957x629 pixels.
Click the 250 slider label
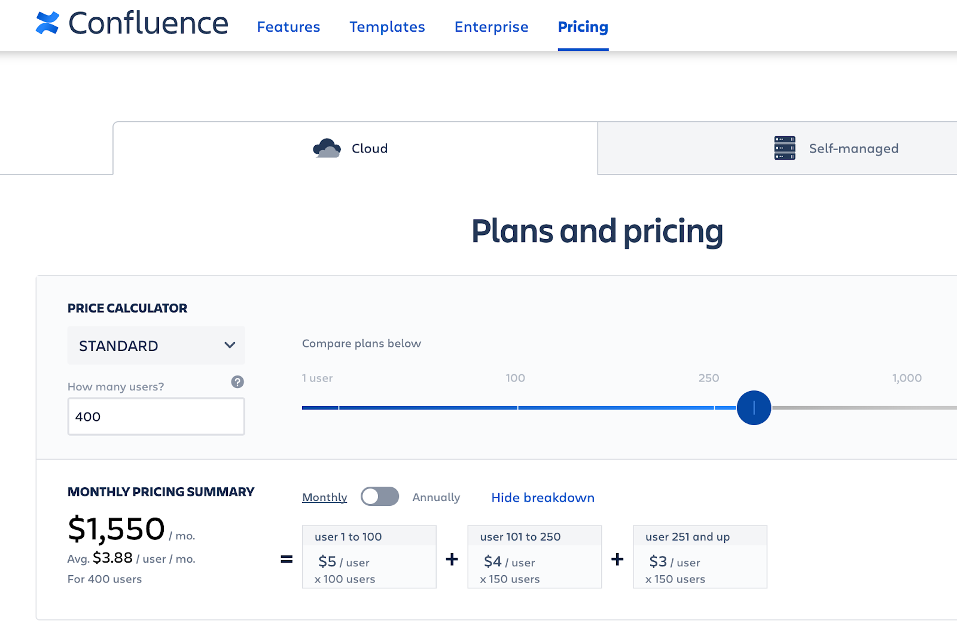tap(709, 378)
